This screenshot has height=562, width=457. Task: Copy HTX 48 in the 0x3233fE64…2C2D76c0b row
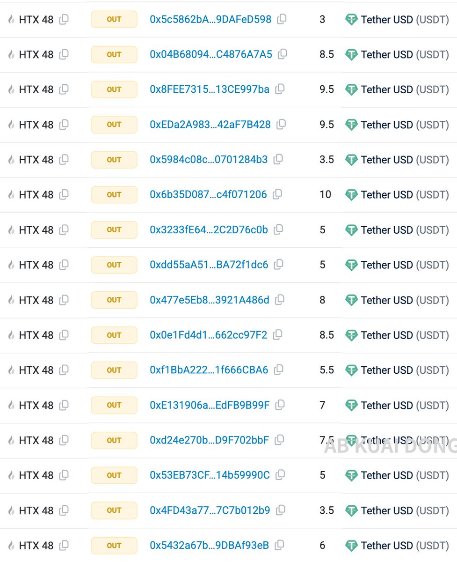point(64,229)
